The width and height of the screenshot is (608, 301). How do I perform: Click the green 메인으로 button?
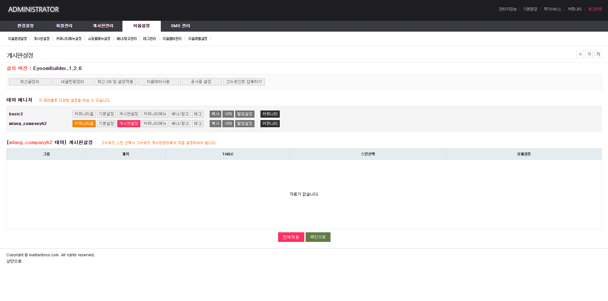point(318,237)
